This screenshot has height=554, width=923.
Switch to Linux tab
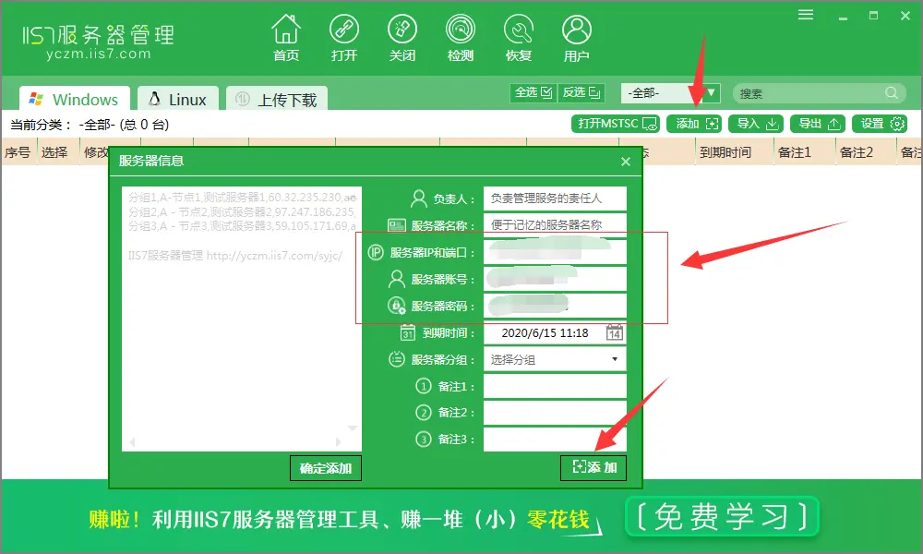pyautogui.click(x=178, y=99)
